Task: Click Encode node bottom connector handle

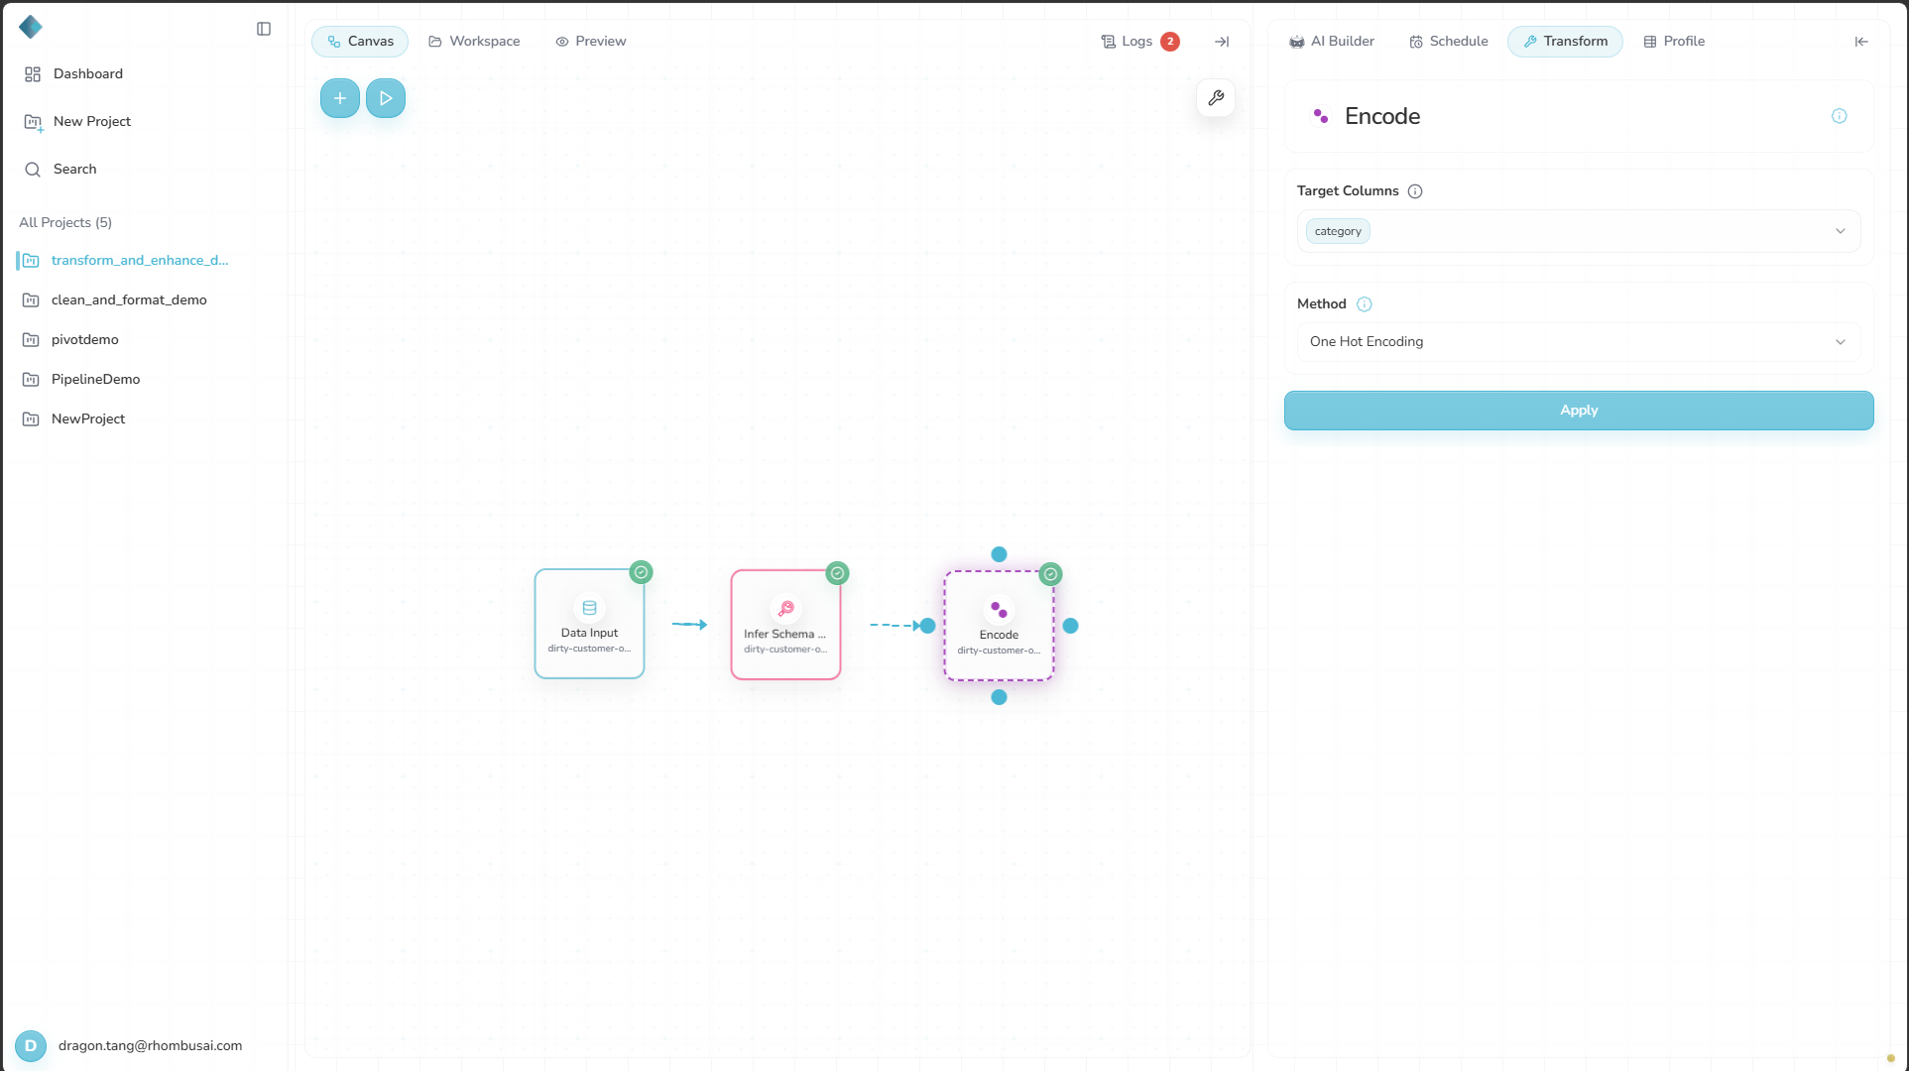Action: tap(1000, 697)
